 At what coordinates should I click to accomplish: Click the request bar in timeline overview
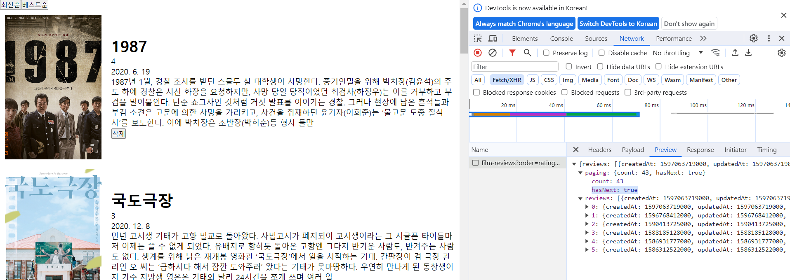554,114
